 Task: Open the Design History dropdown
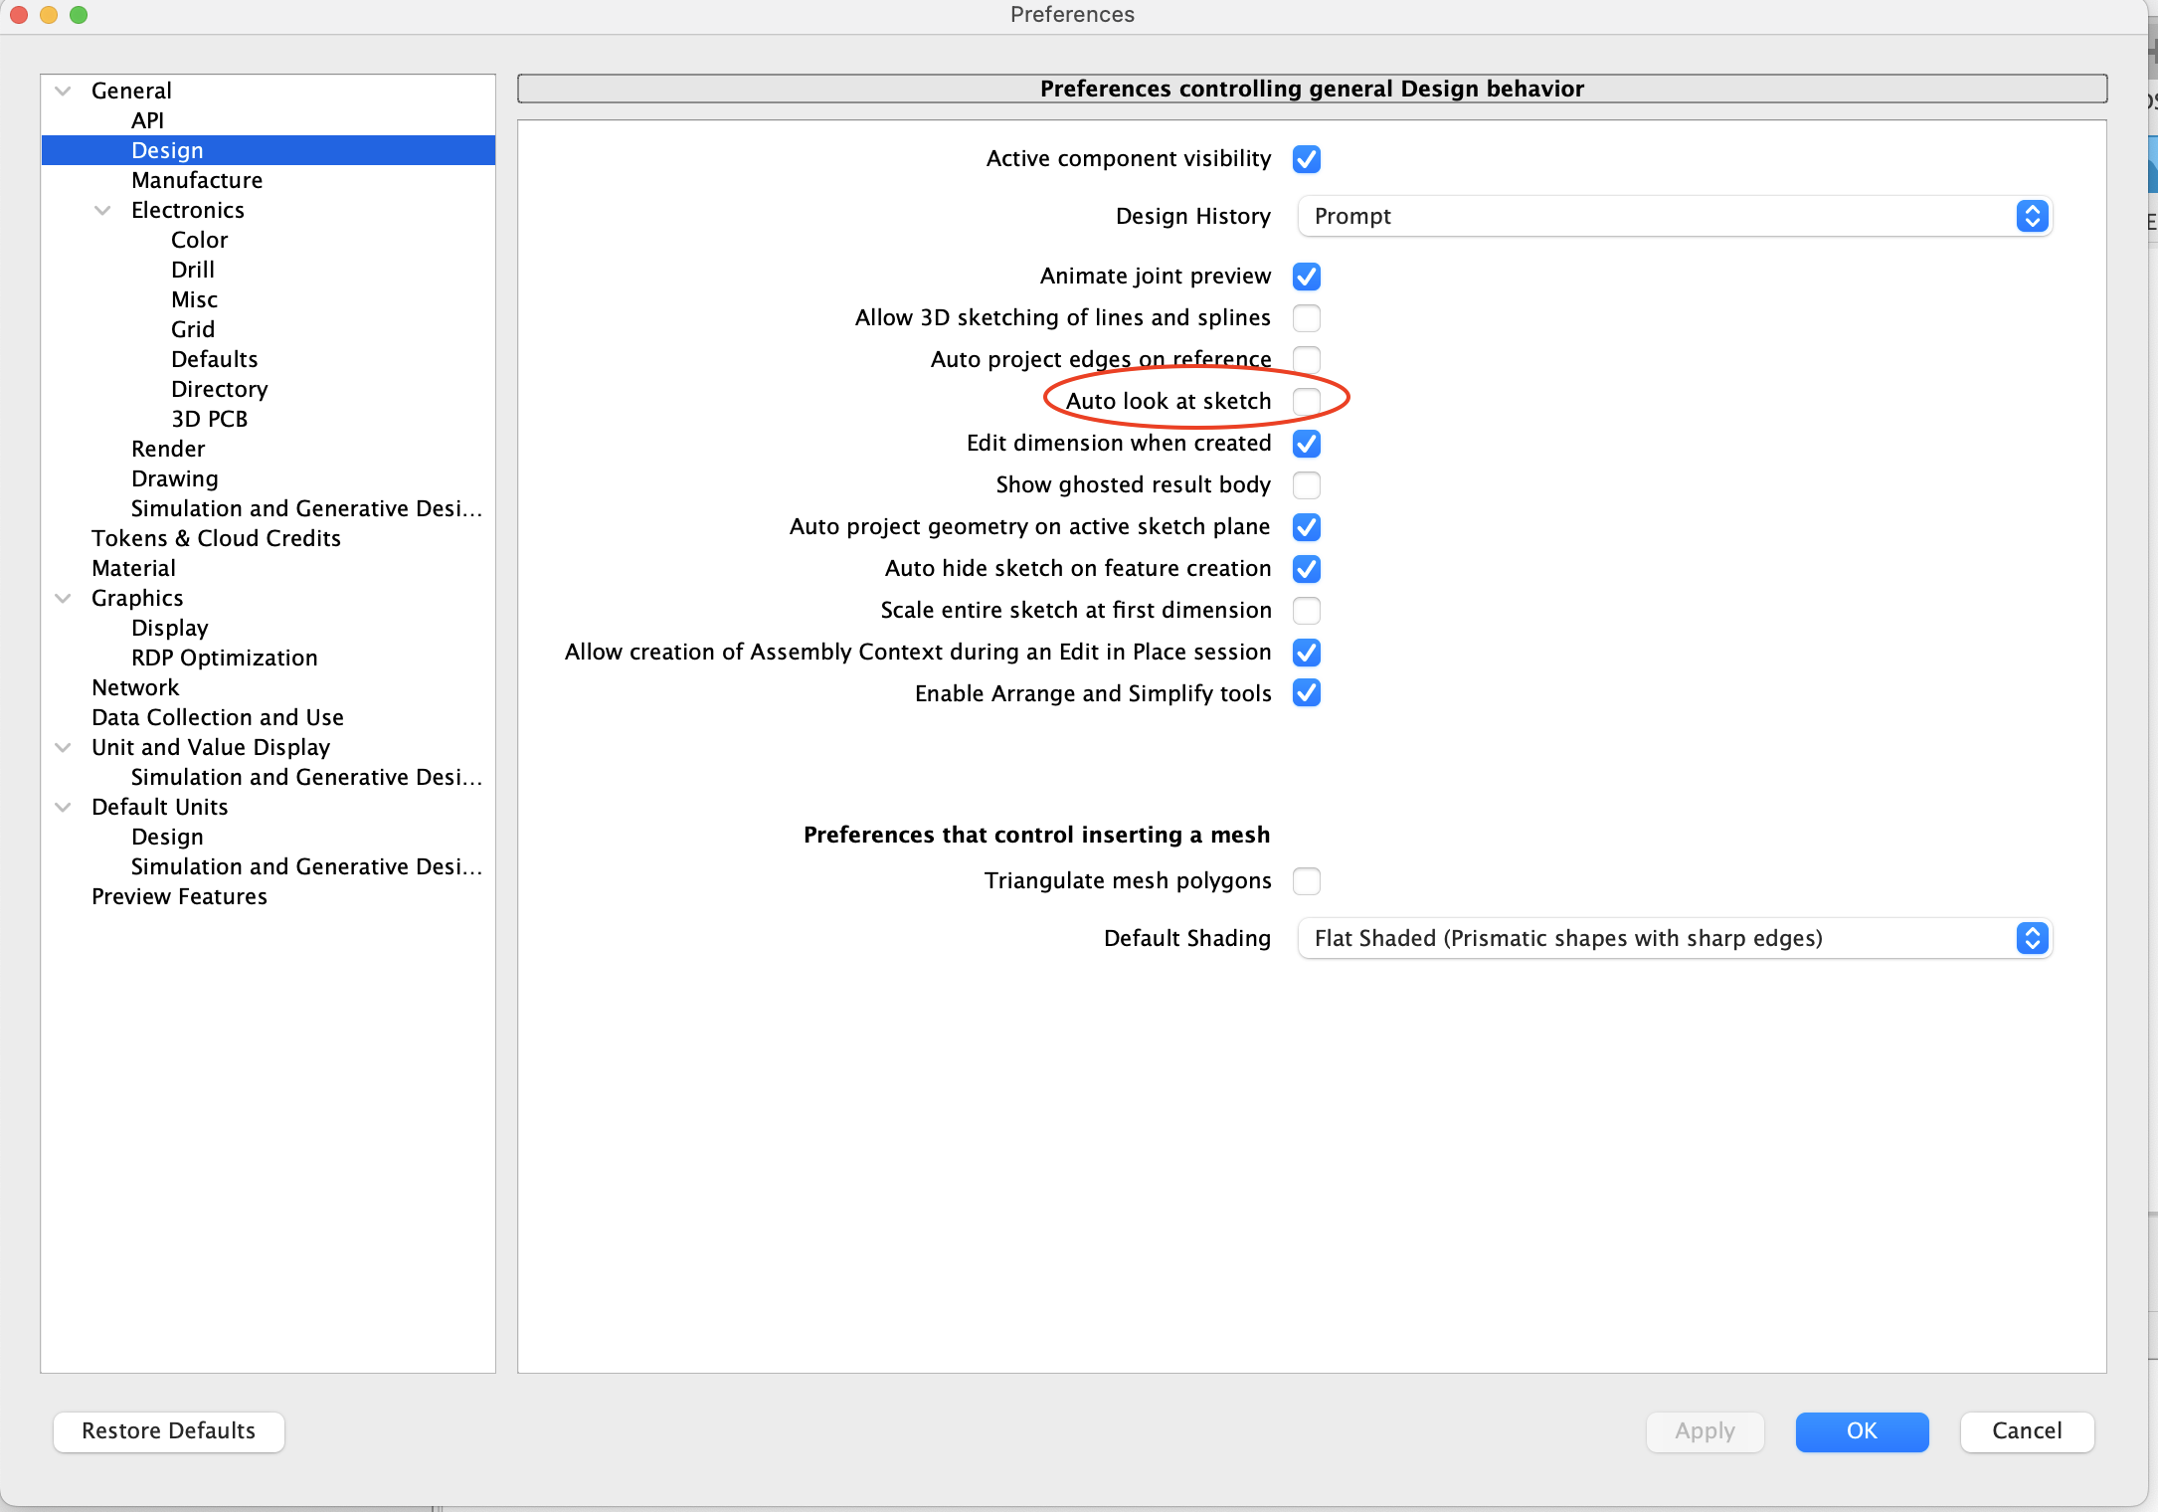click(1675, 217)
